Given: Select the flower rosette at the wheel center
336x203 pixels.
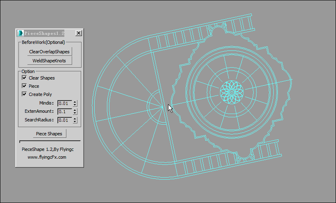Looking at the screenshot, I should 232,92.
